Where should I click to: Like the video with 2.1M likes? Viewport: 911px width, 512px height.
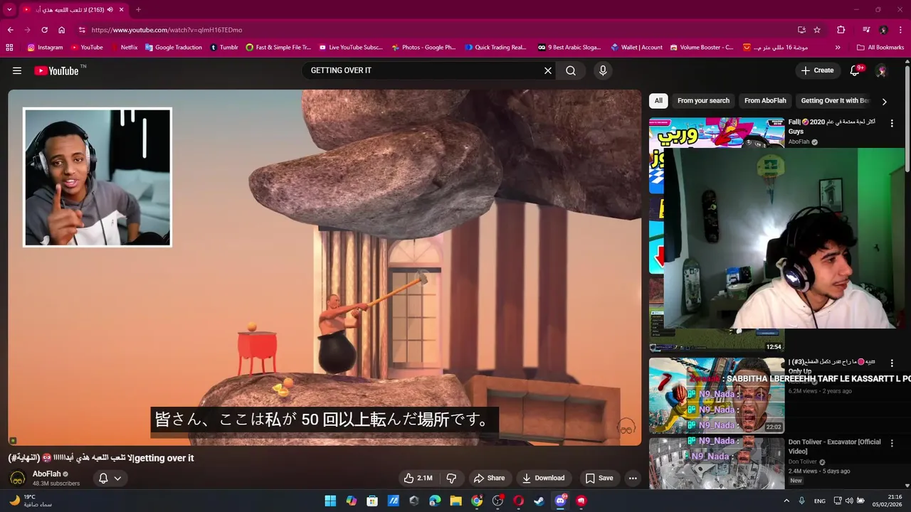click(x=418, y=478)
